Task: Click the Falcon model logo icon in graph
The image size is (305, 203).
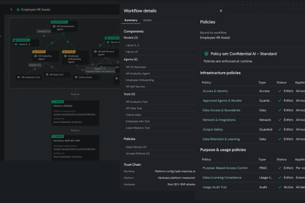Action: pos(108,42)
